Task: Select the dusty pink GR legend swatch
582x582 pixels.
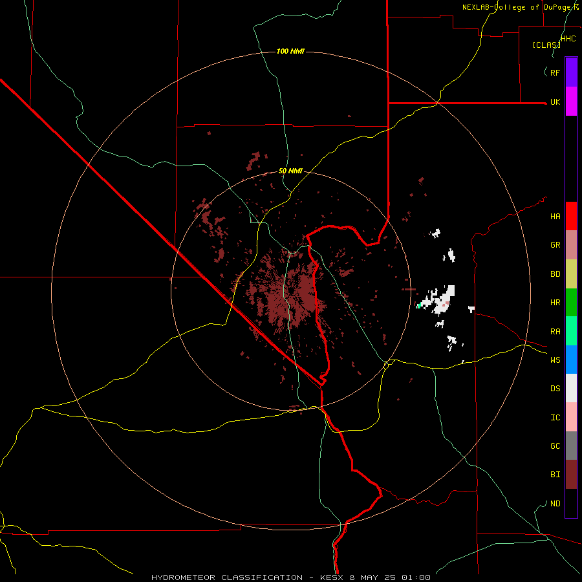Action: coord(571,245)
